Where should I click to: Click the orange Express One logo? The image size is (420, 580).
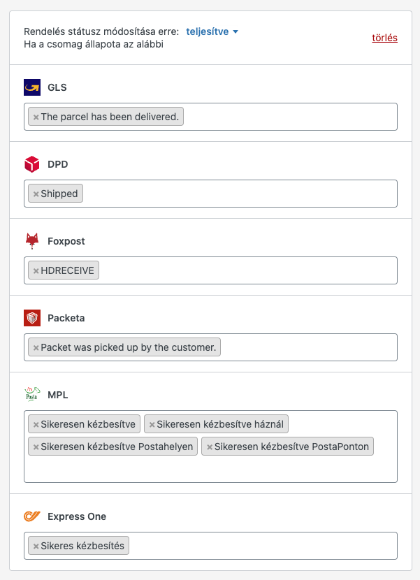coord(32,516)
